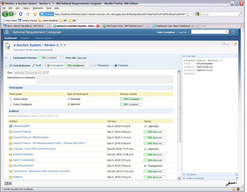Open the OperationalRD artifact link
The height and width of the screenshot is (192, 247).
point(21,126)
